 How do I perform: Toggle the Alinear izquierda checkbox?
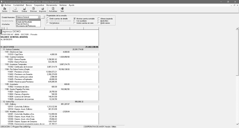pyautogui.click(x=99, y=19)
